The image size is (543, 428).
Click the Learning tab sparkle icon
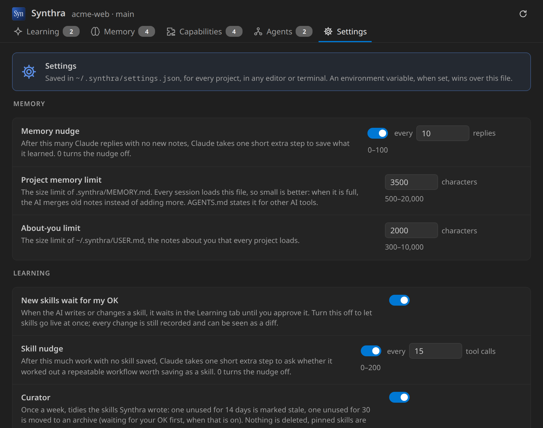(18, 32)
